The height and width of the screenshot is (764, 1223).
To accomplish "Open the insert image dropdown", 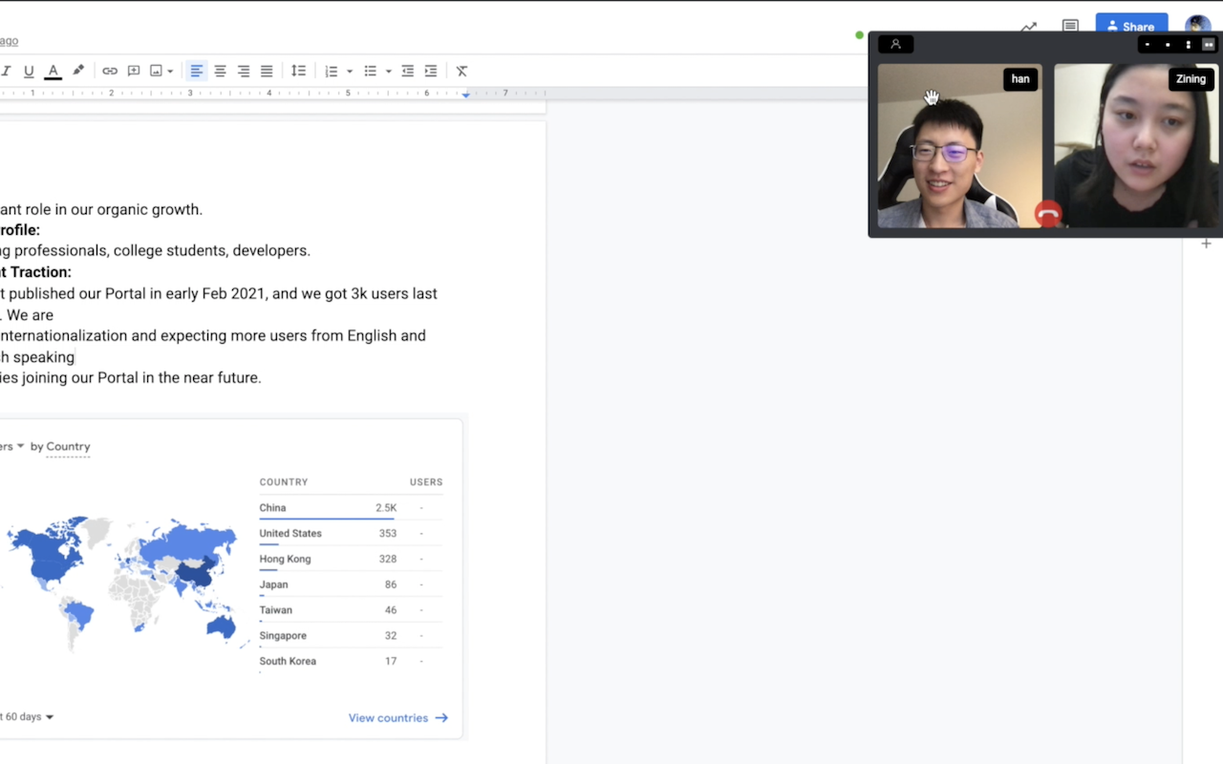I will point(170,71).
